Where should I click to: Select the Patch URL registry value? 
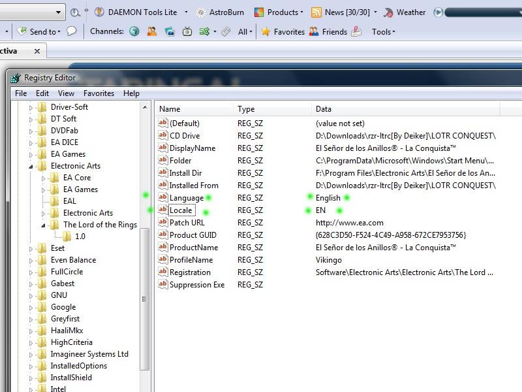pos(187,223)
